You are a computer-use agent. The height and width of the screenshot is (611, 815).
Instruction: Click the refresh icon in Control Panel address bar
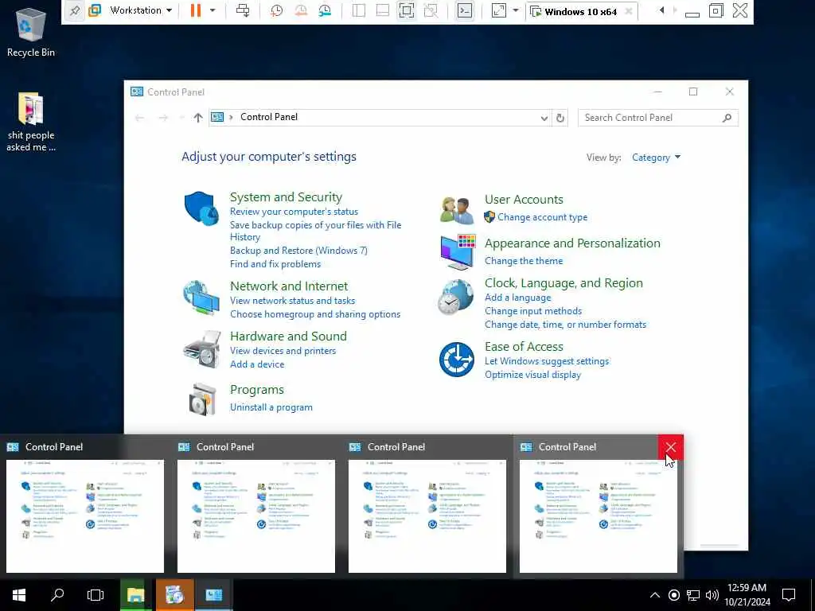tap(560, 118)
